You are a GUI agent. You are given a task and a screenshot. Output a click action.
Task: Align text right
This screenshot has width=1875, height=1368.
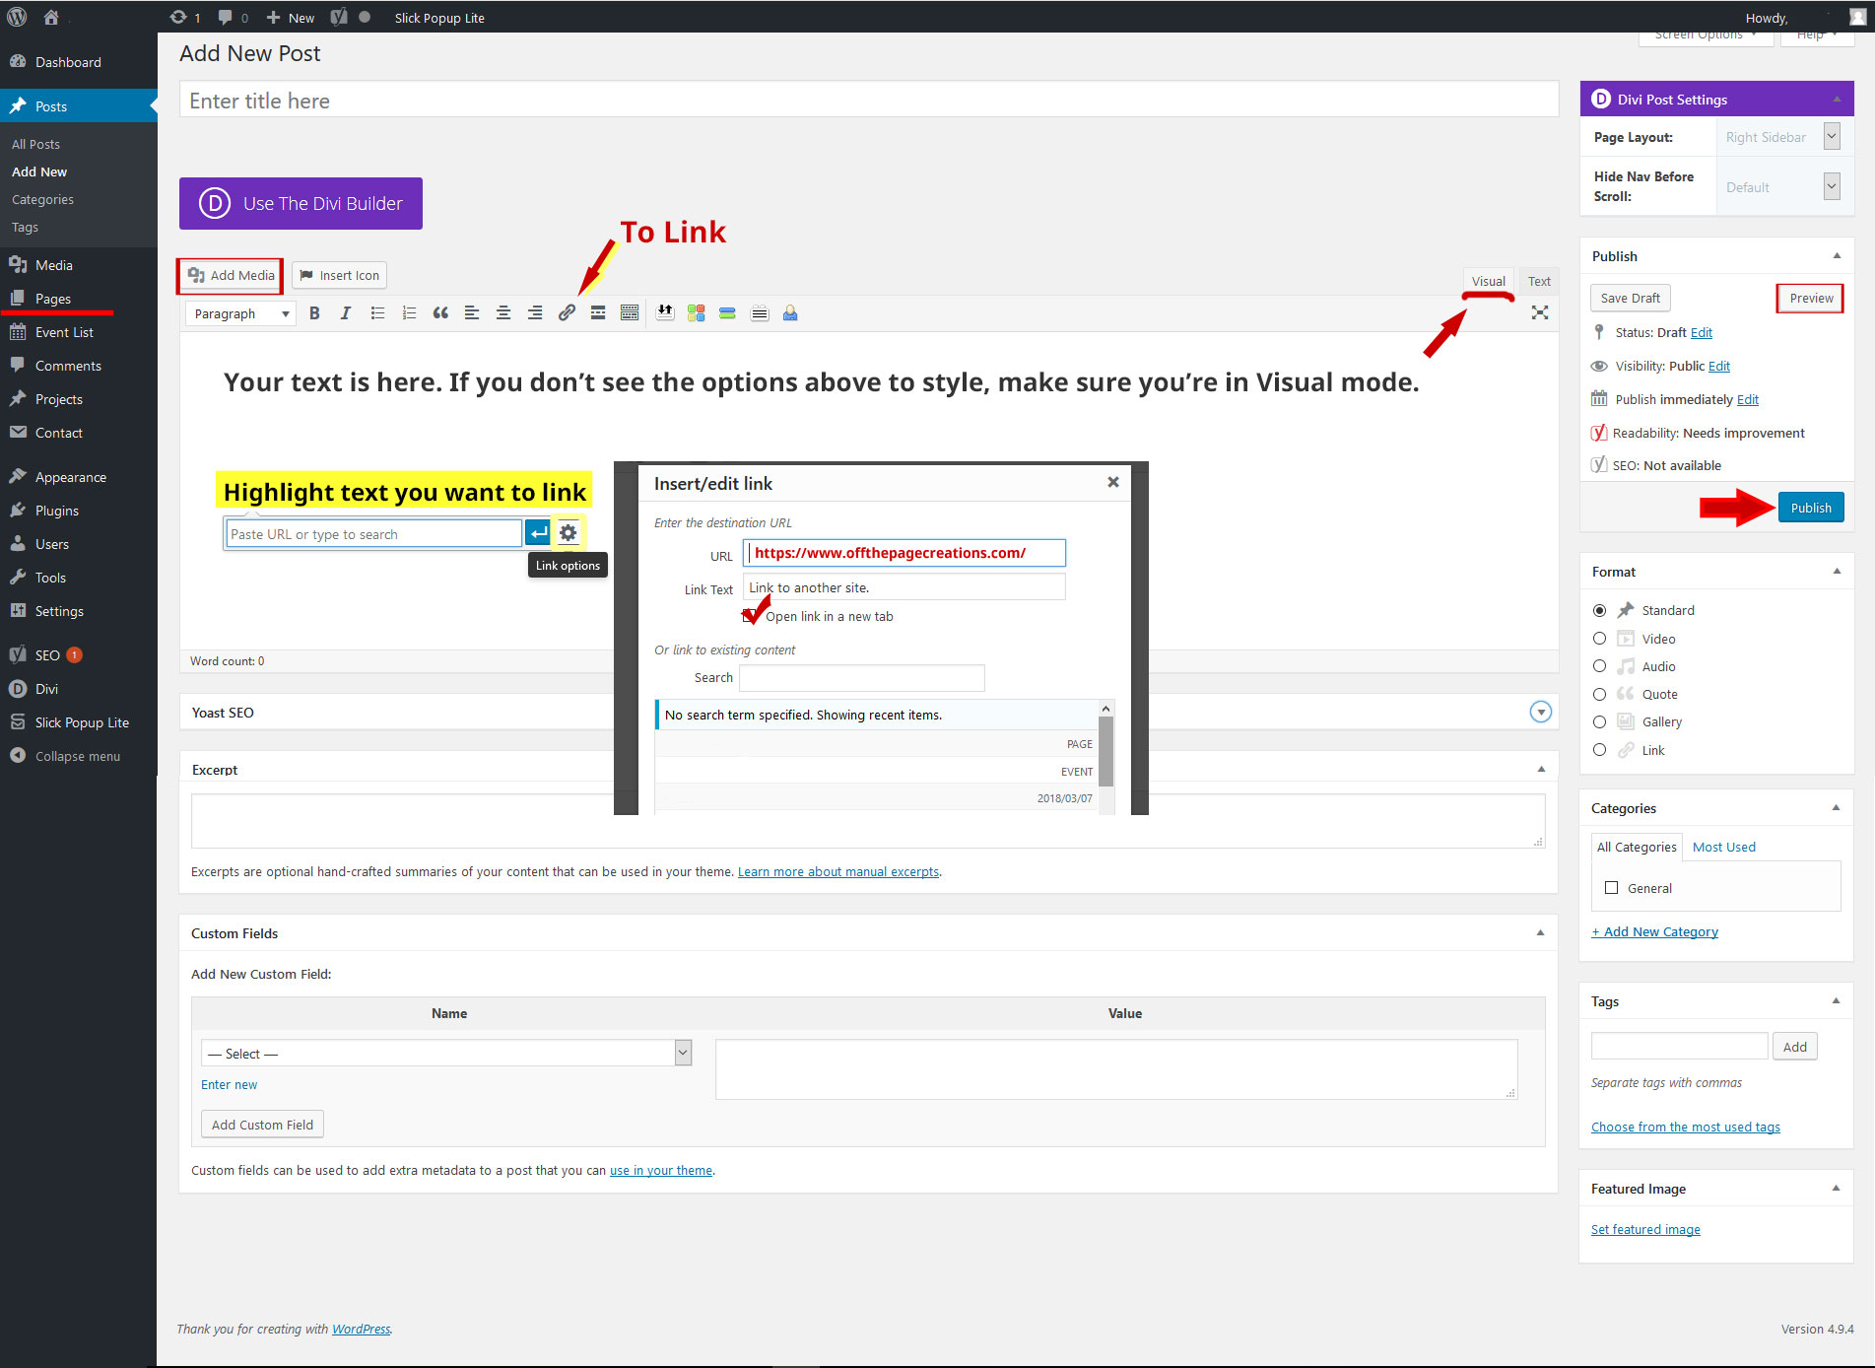click(535, 313)
